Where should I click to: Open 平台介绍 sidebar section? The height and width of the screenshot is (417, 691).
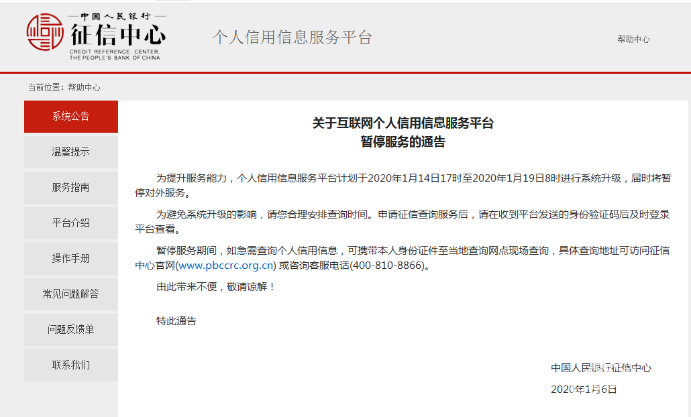click(x=71, y=223)
